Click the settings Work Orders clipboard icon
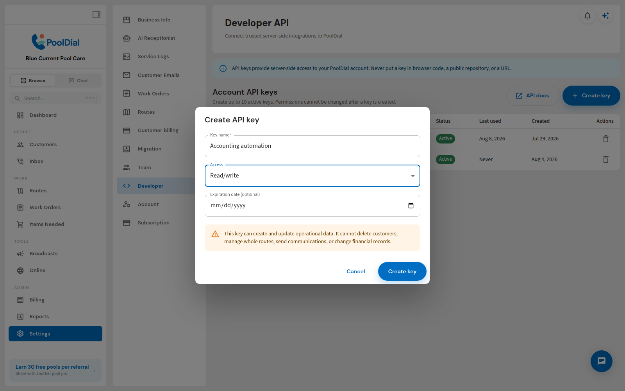 (127, 93)
